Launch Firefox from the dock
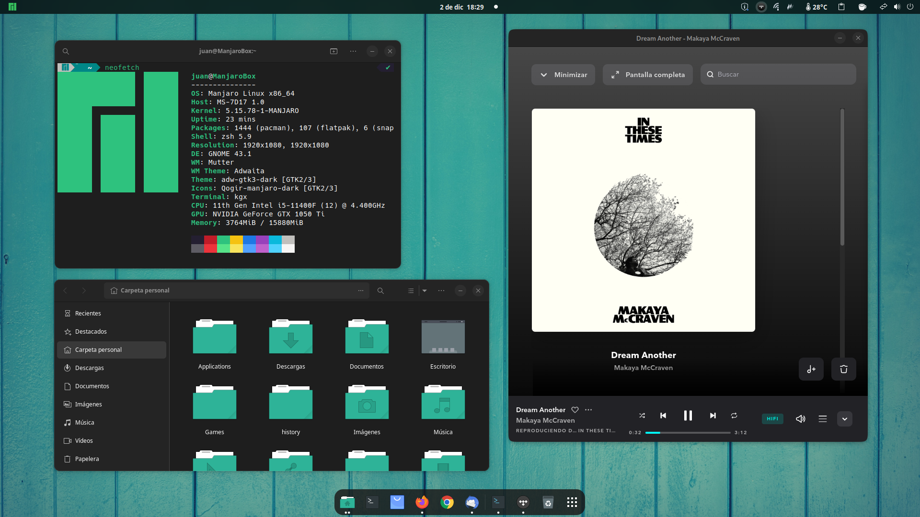 point(422,502)
